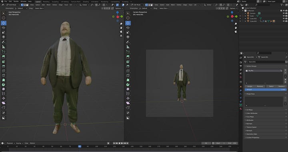Click the Remove vertex group button
This screenshot has height=152, width=288.
[x=260, y=86]
